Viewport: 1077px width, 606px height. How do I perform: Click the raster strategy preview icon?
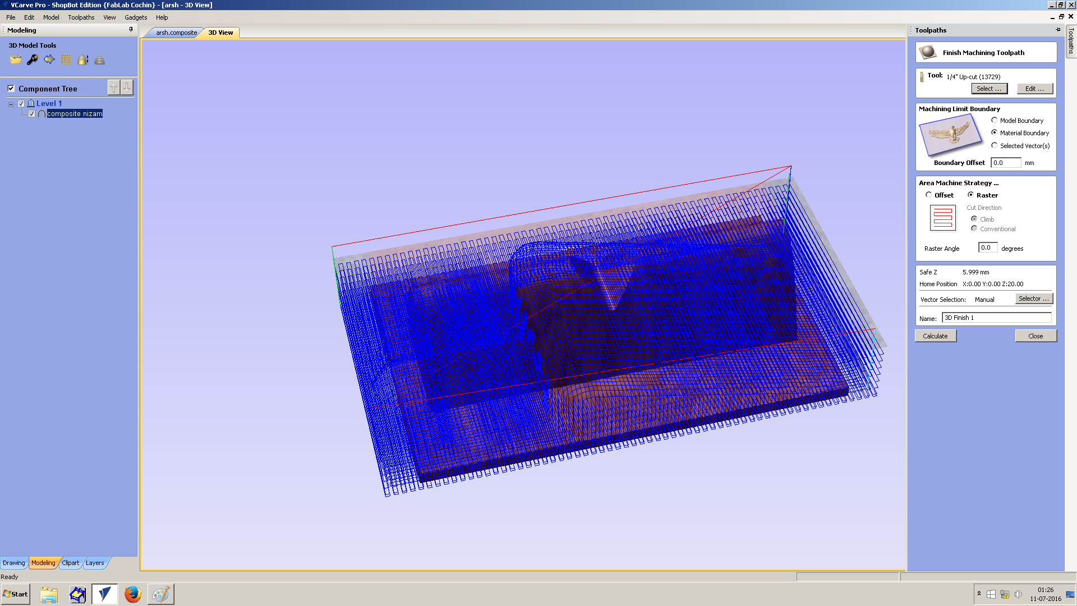point(943,218)
